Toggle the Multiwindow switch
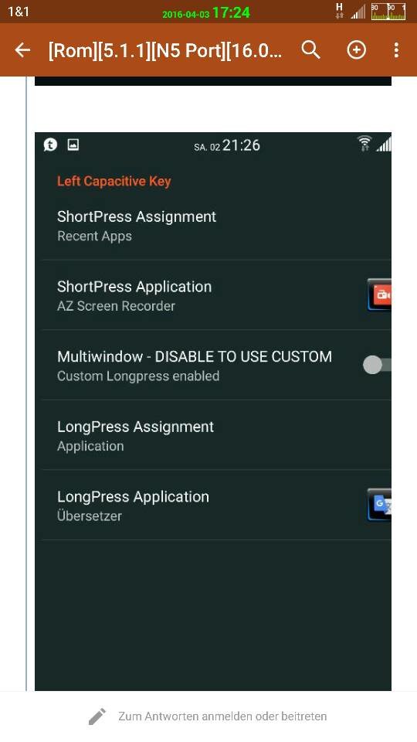417x742 pixels. pyautogui.click(x=377, y=365)
